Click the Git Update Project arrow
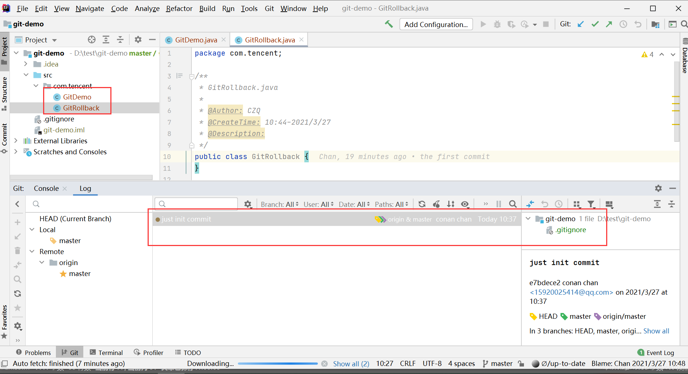 click(581, 24)
